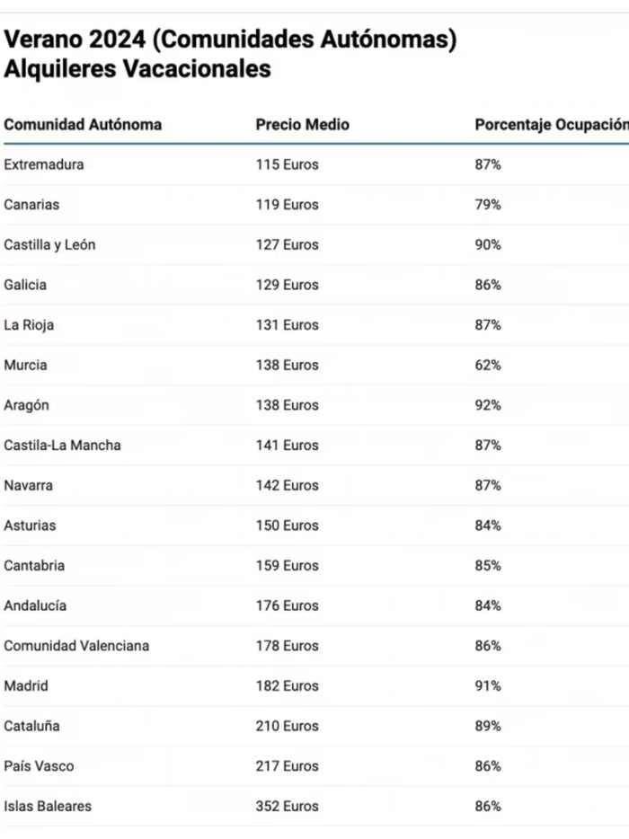The image size is (629, 839).
Task: Click the Comunidad Autónoma column header
Action: pos(83,125)
